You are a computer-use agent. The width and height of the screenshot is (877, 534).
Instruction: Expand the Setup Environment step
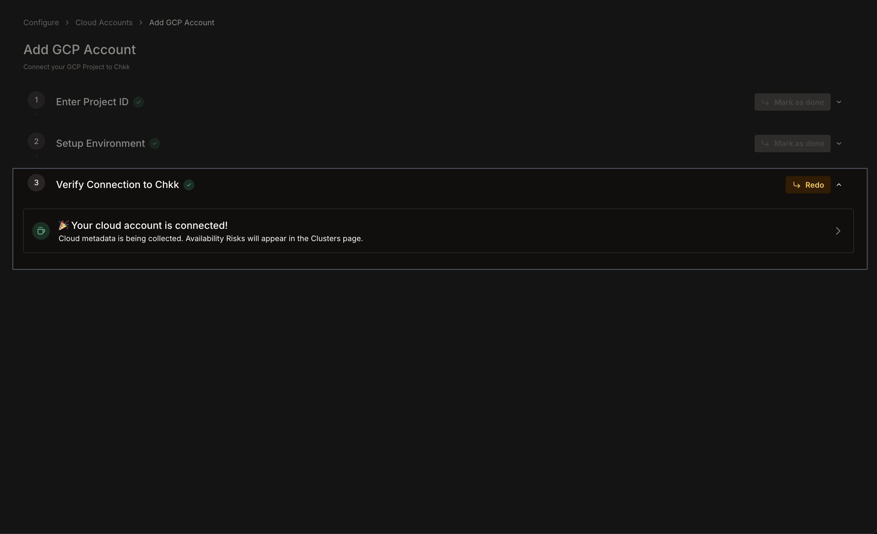(839, 143)
